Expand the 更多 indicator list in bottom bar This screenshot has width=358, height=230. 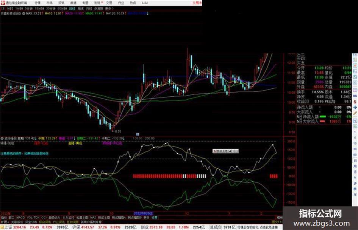pyautogui.click(x=146, y=218)
